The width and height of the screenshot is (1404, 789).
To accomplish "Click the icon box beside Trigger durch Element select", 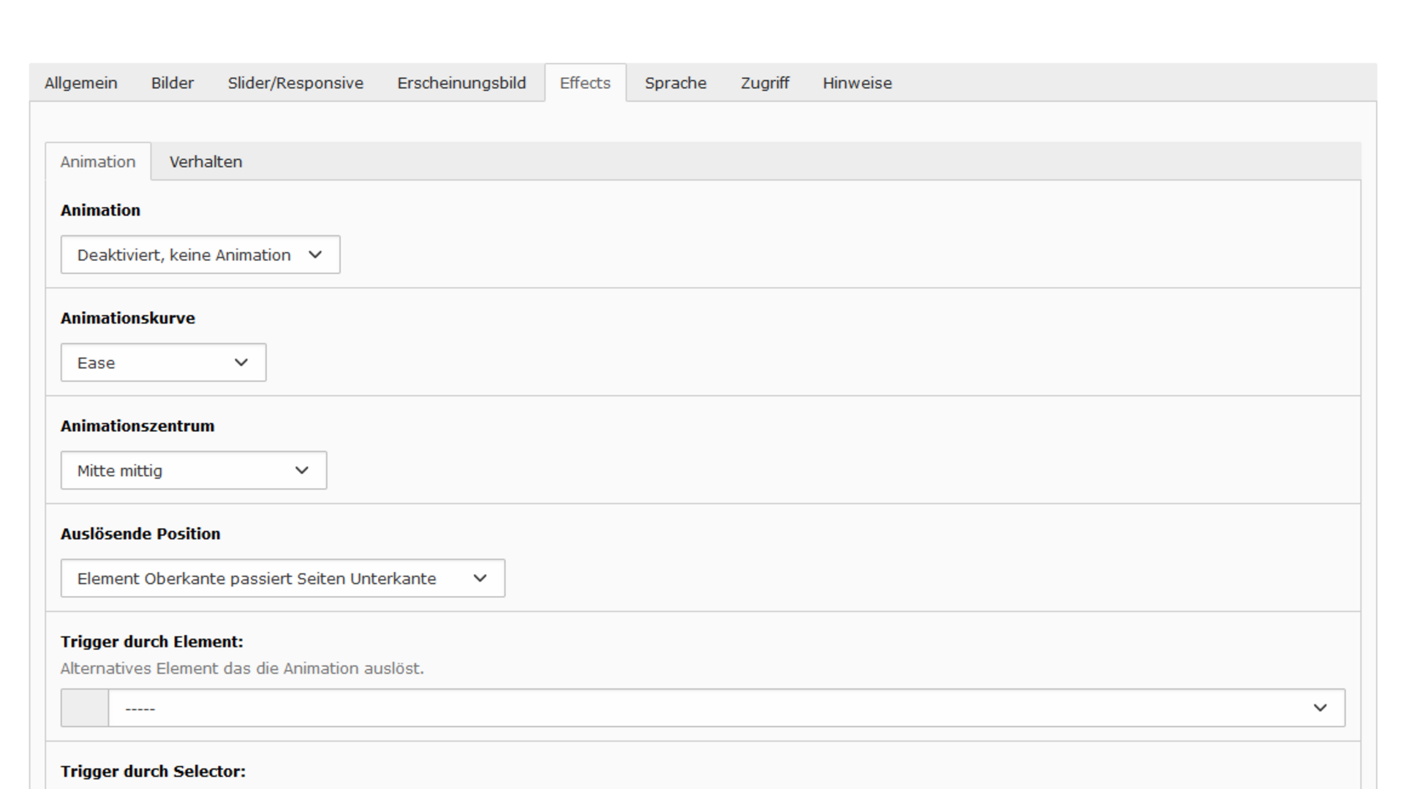I will click(85, 708).
